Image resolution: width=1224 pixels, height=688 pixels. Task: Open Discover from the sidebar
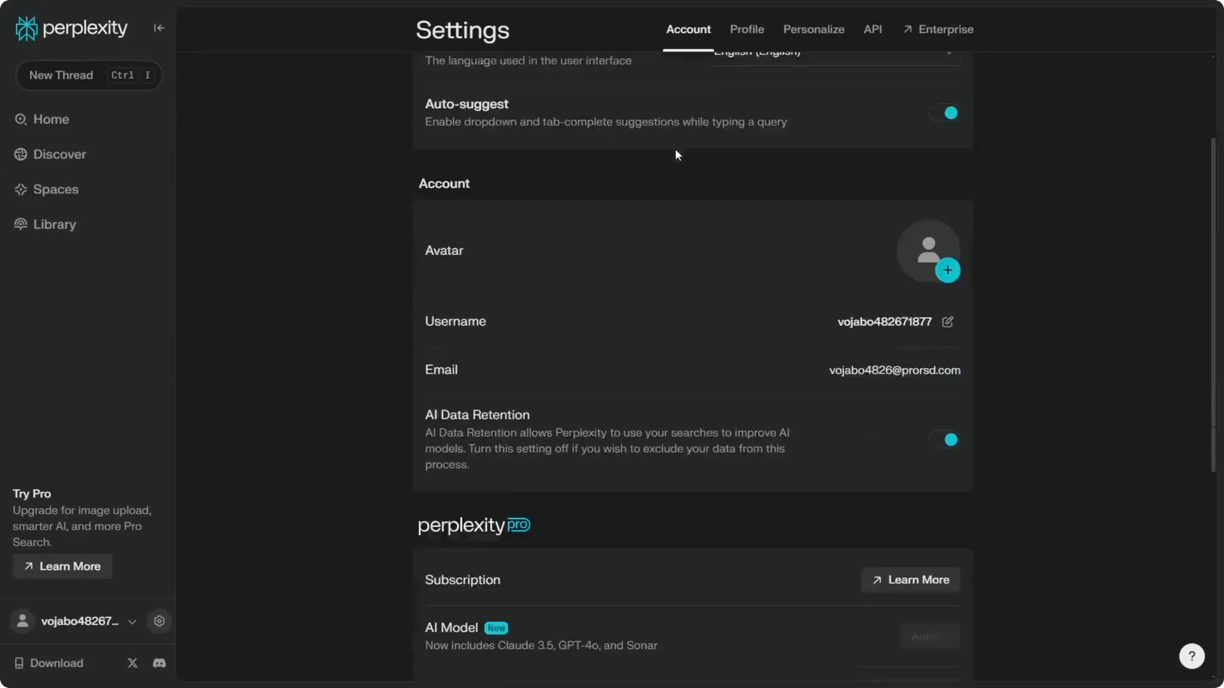coord(59,154)
